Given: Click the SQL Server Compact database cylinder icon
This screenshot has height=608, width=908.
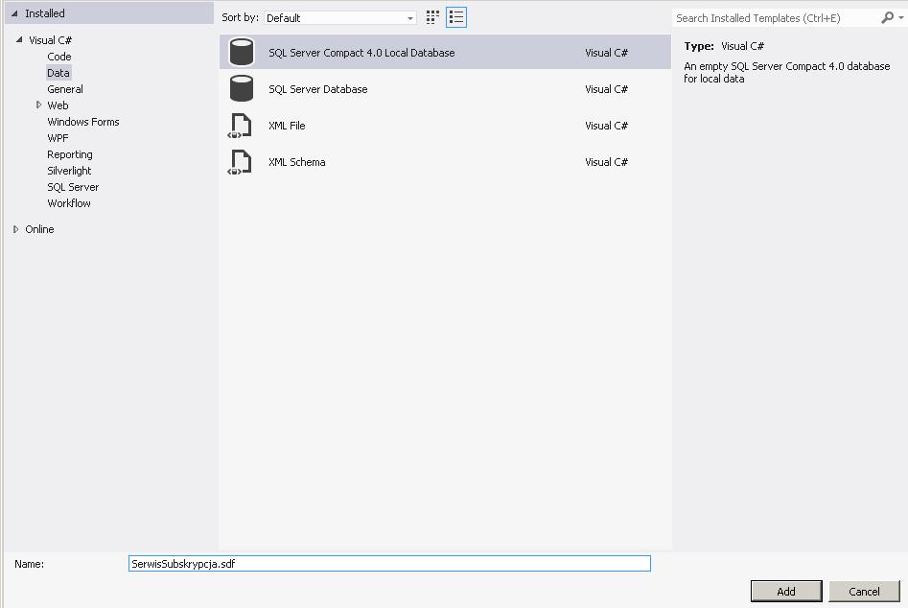Looking at the screenshot, I should coord(241,52).
